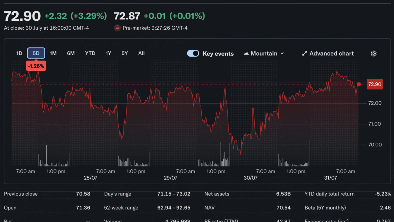Select the All time range
This screenshot has width=394, height=222.
(142, 53)
